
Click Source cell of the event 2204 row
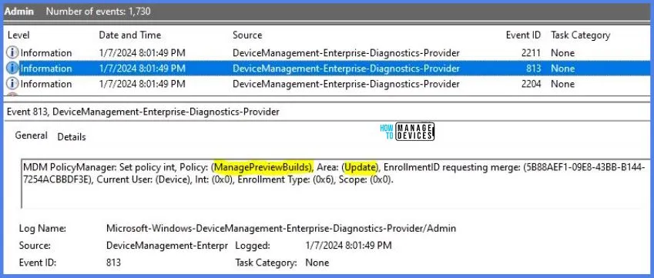[346, 84]
